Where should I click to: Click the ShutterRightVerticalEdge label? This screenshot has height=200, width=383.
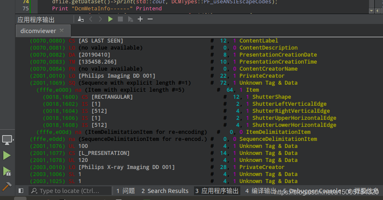291,111
